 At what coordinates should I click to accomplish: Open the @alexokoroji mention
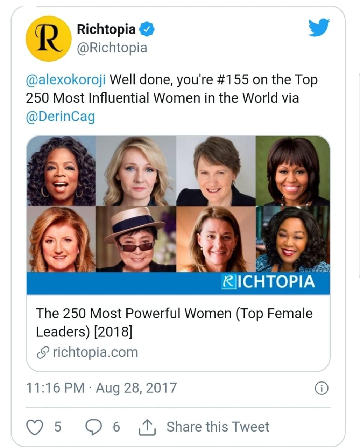coord(66,80)
